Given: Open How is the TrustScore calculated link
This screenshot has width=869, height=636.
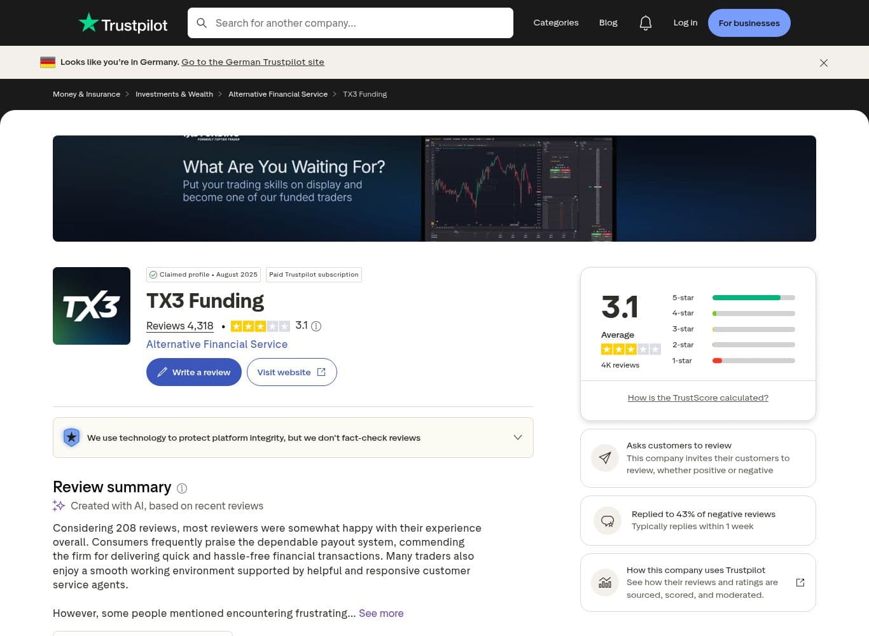Looking at the screenshot, I should [x=698, y=397].
